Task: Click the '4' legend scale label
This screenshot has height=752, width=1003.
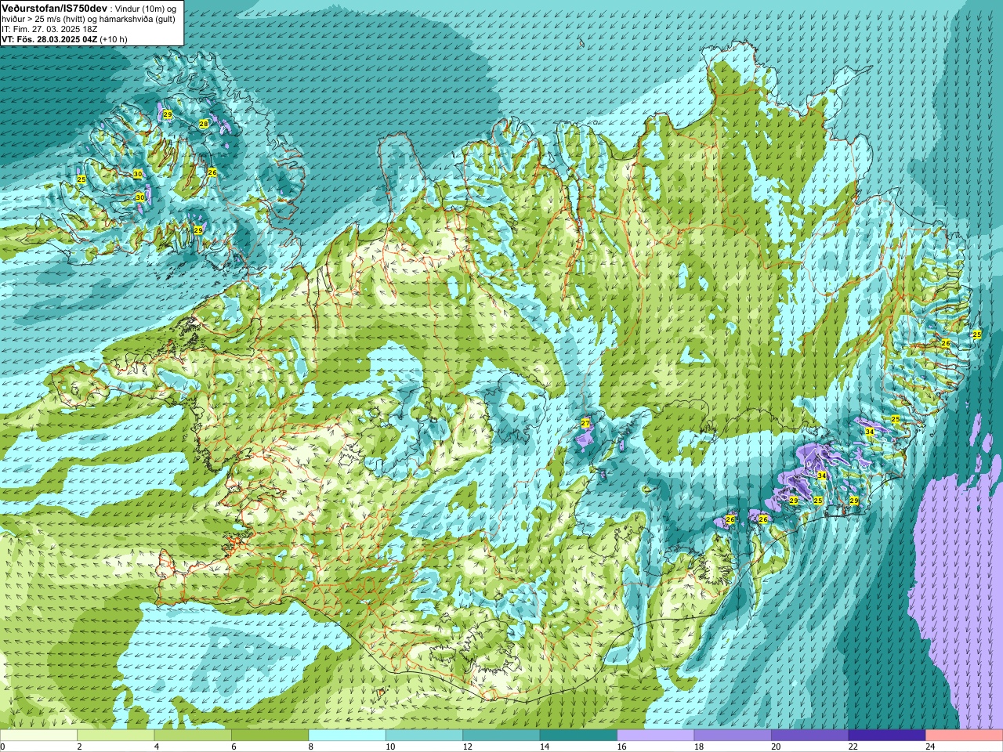Action: click(x=157, y=747)
